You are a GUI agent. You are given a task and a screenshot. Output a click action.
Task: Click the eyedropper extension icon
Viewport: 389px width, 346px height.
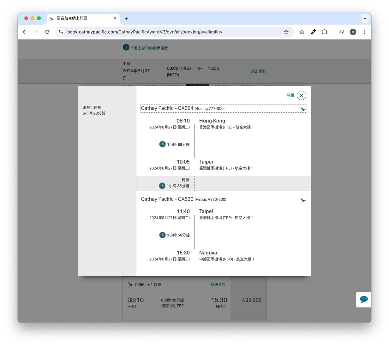313,32
